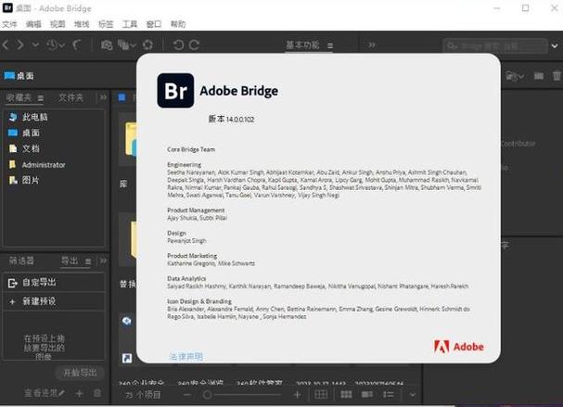Image resolution: width=563 pixels, height=407 pixels.
Task: Click the red Adobe logo in dialog
Action: (x=459, y=347)
